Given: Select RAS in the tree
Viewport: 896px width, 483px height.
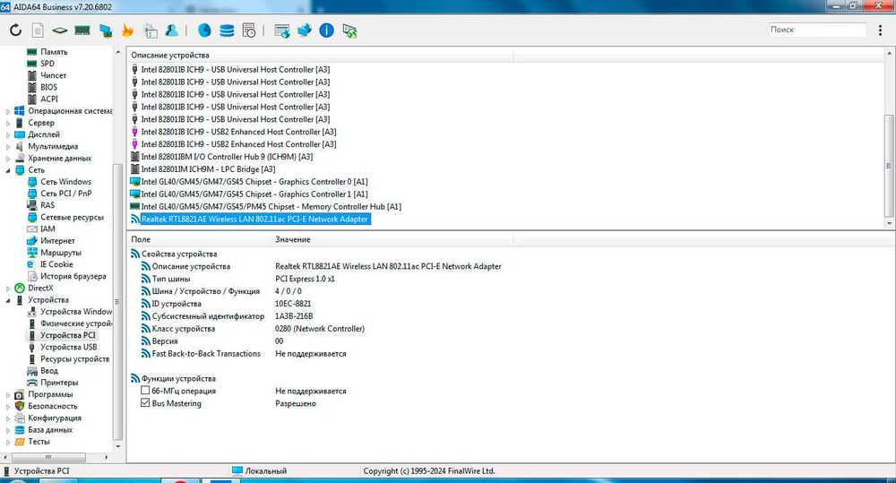Looking at the screenshot, I should [x=47, y=205].
